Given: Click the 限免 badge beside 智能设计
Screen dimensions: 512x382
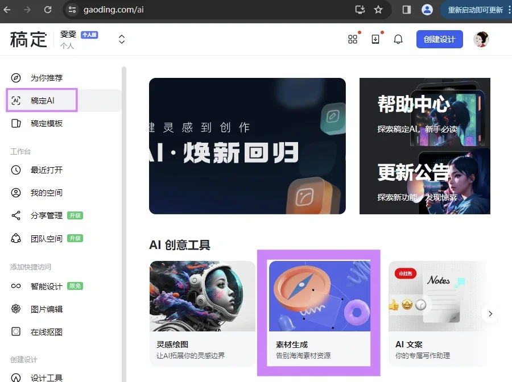Looking at the screenshot, I should (x=75, y=286).
